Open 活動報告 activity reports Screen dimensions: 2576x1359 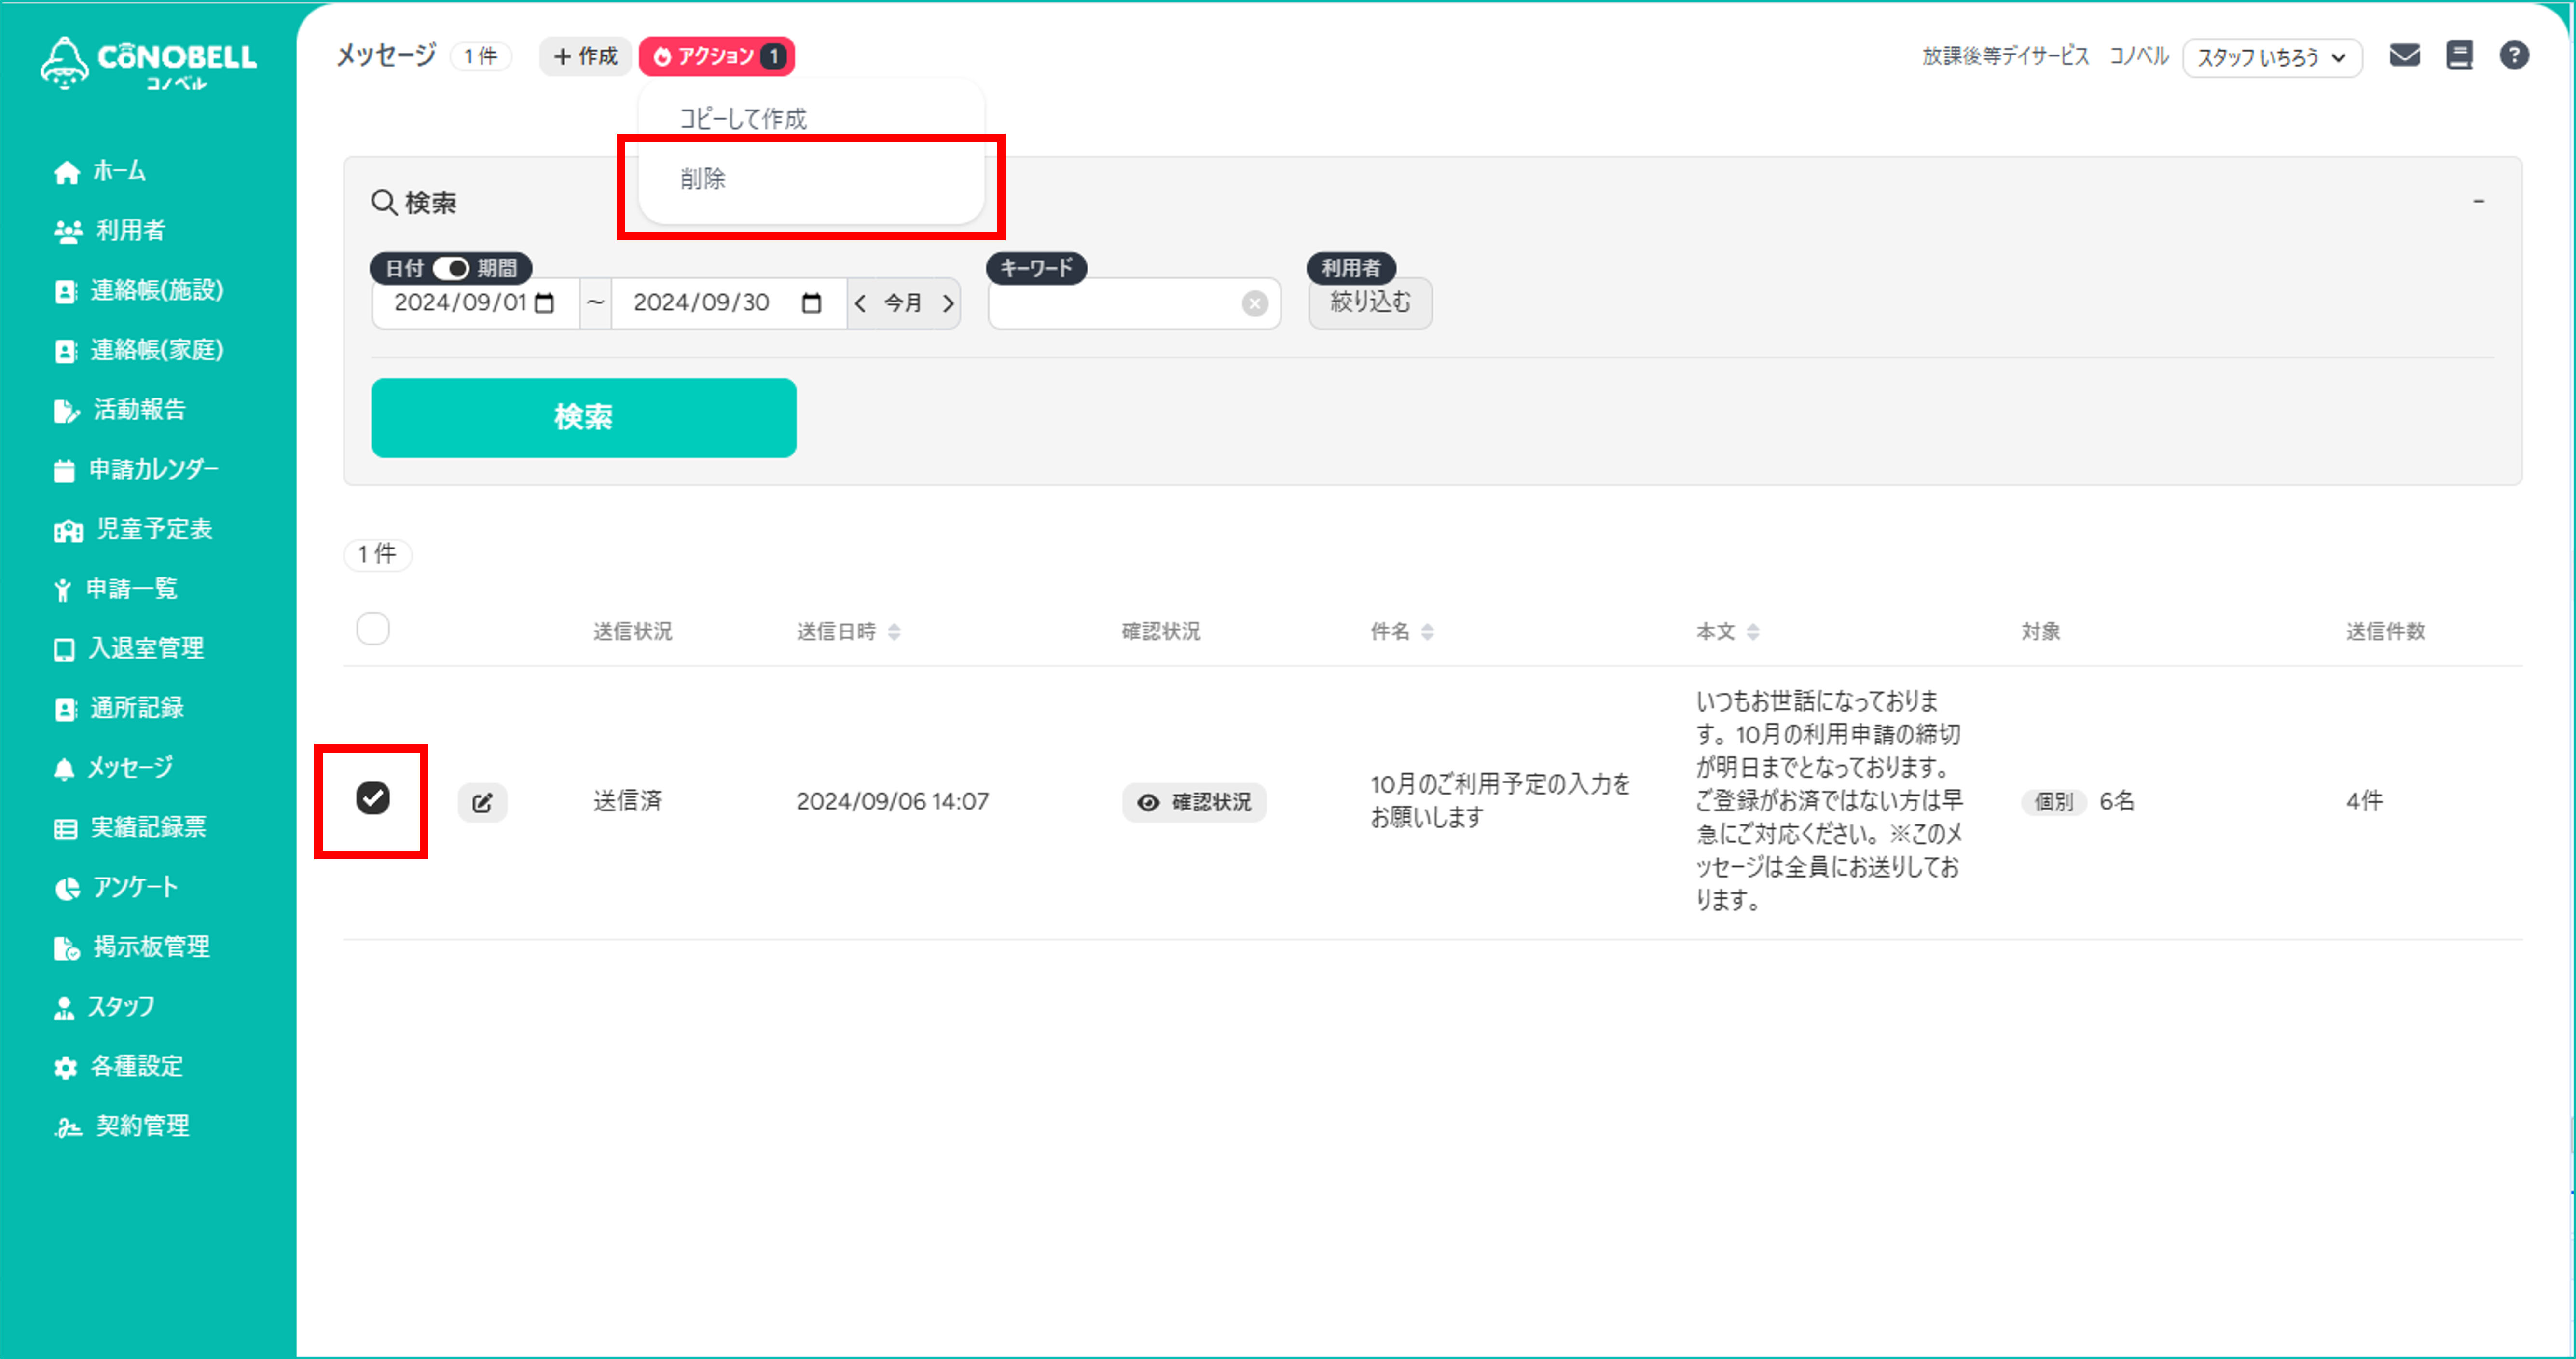(120, 410)
